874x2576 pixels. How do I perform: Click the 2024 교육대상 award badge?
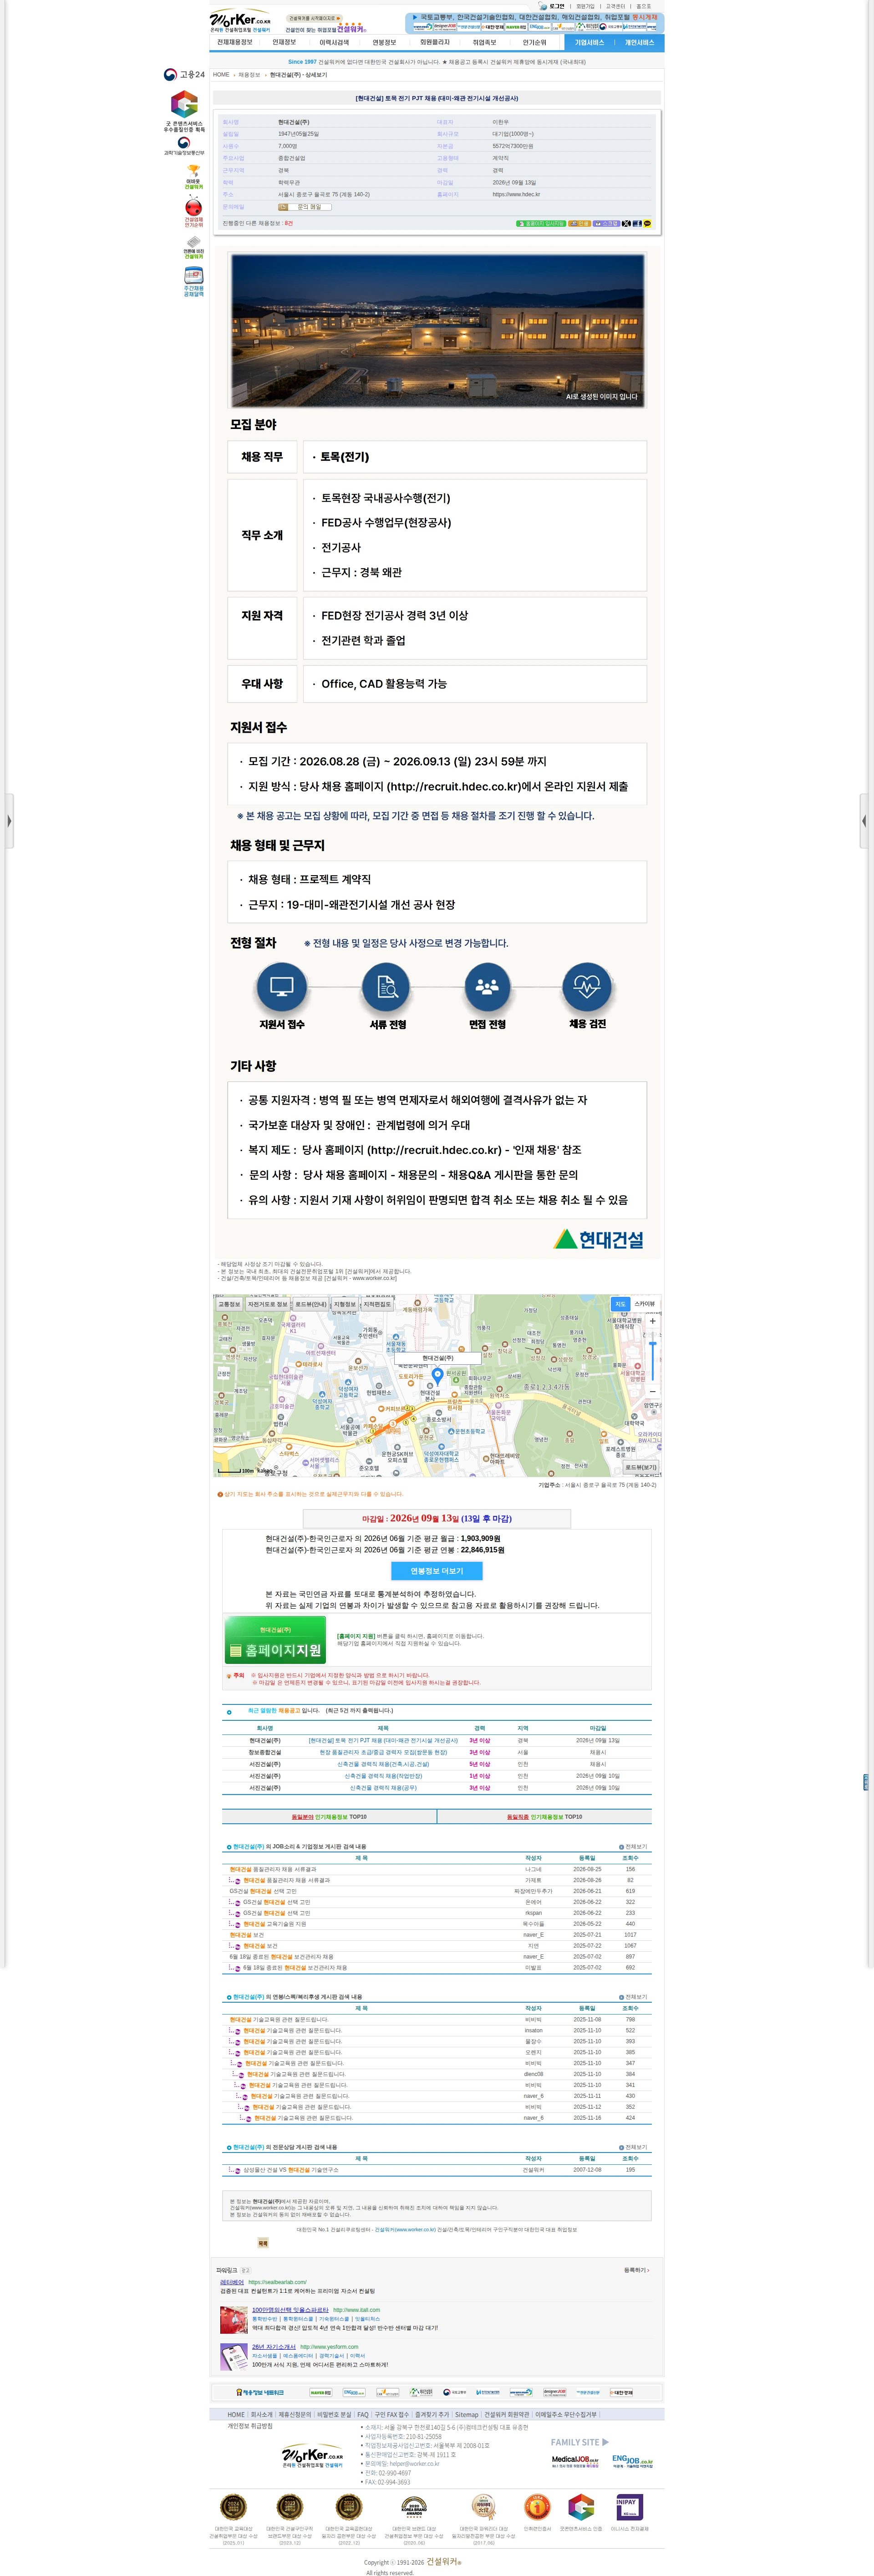coord(233,2507)
